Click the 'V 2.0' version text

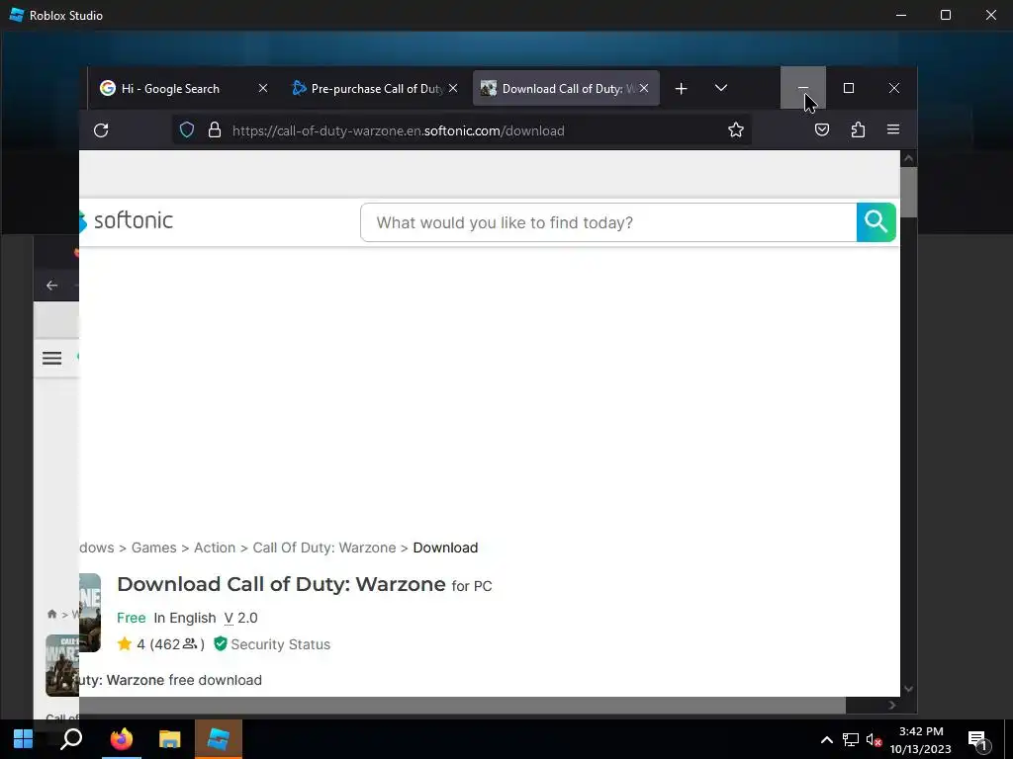[241, 618]
